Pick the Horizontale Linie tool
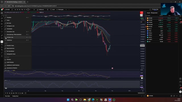This screenshot has height=102, width=182. pyautogui.click(x=18, y=32)
